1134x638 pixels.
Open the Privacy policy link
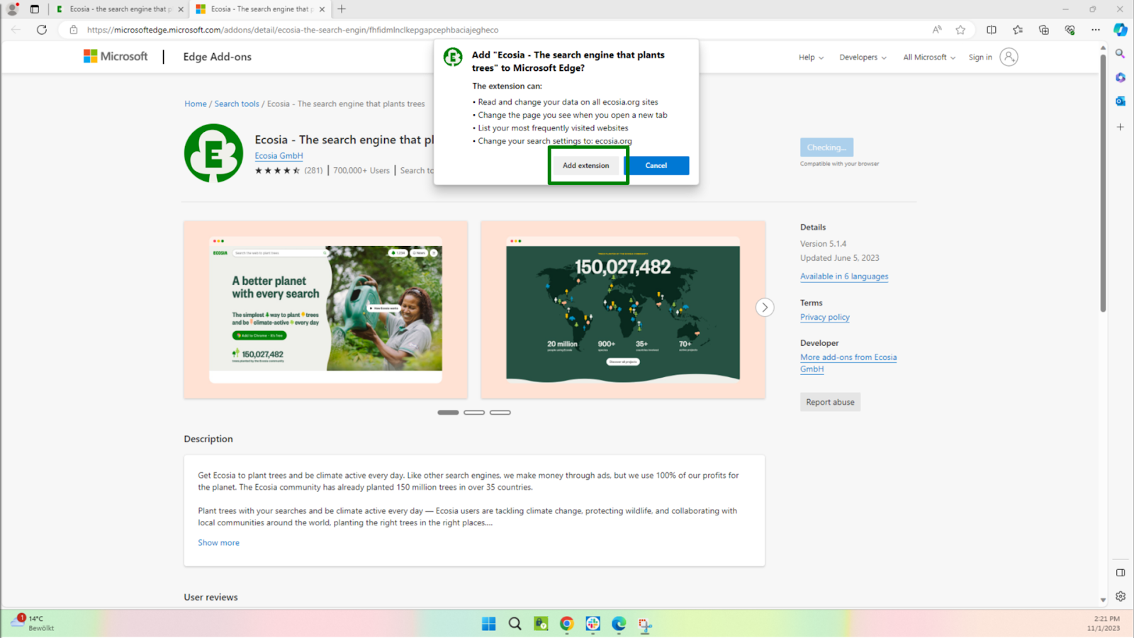pos(825,317)
